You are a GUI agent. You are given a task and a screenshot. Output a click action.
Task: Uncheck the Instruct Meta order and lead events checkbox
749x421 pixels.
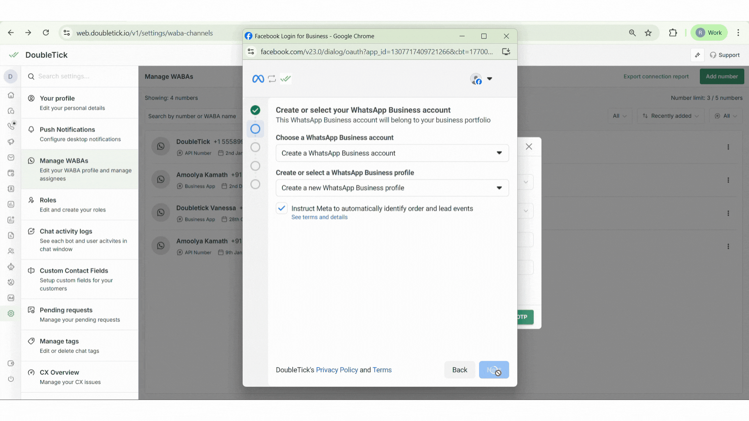(282, 208)
